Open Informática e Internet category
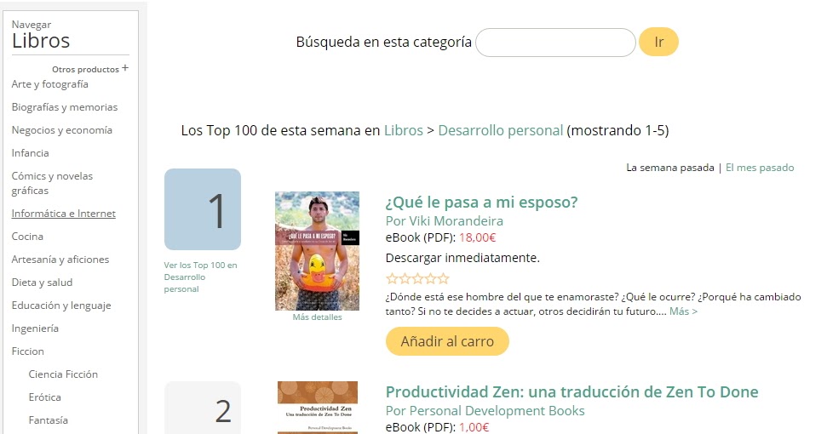Image resolution: width=827 pixels, height=434 pixels. point(63,214)
